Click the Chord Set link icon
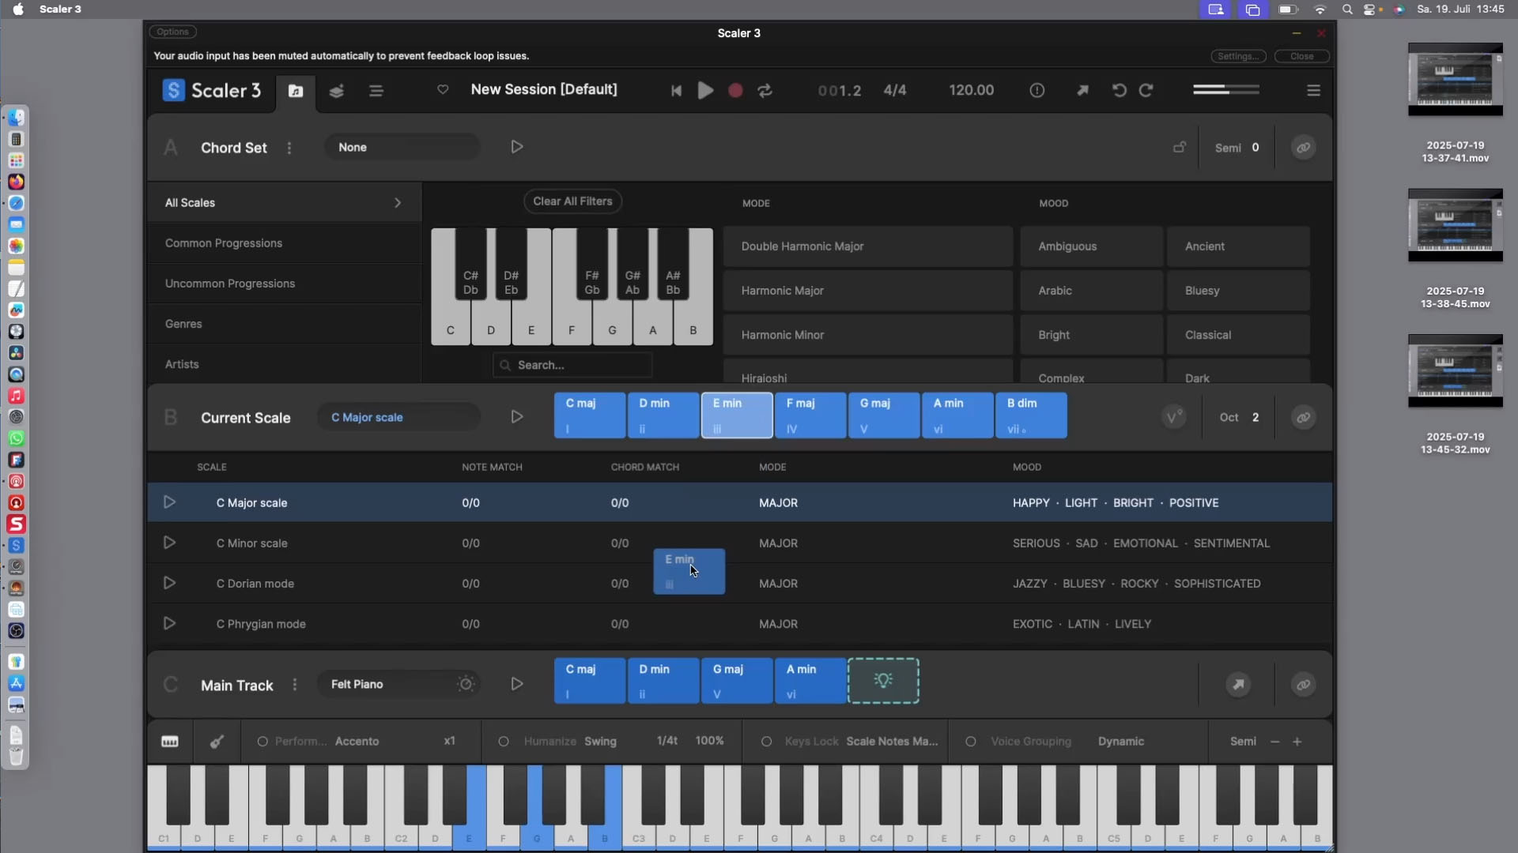Viewport: 1518px width, 853px height. point(1303,148)
